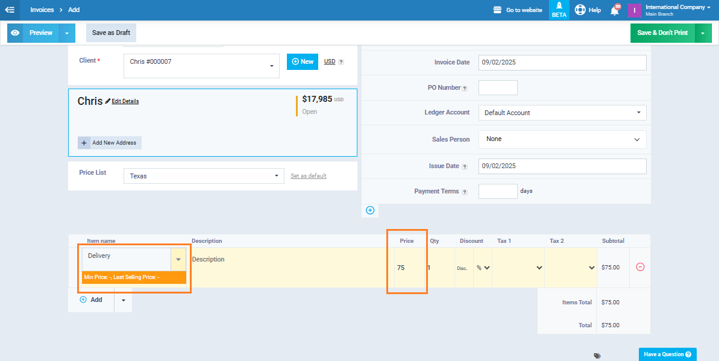
Task: Remove the Delivery line item
Action: pos(640,267)
